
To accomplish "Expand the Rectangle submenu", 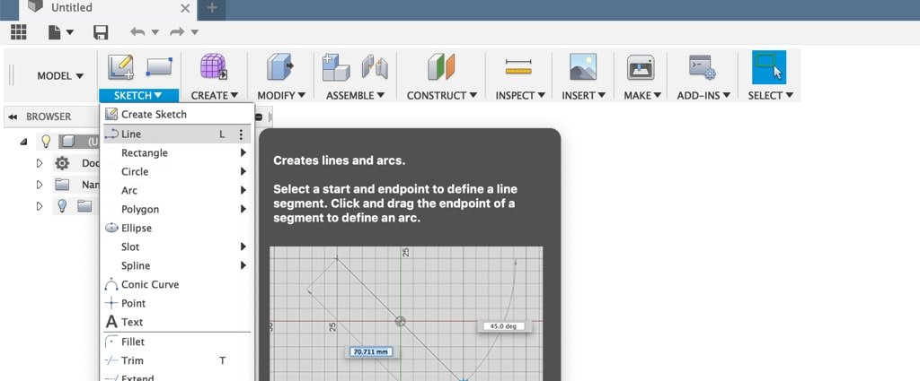I will click(177, 152).
